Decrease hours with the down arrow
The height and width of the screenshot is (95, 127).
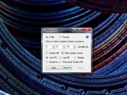coord(53,48)
